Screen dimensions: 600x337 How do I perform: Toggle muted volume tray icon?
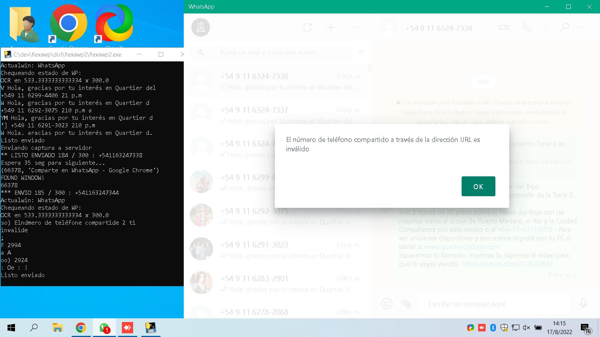pos(526,328)
